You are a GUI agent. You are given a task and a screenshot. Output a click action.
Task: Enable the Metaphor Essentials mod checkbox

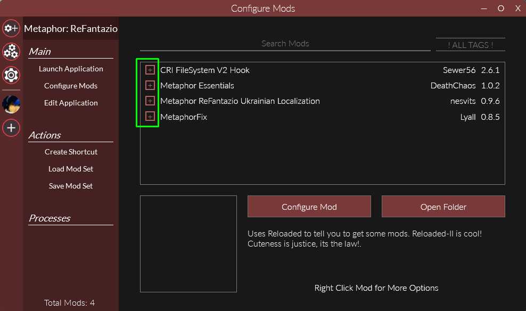tap(150, 85)
